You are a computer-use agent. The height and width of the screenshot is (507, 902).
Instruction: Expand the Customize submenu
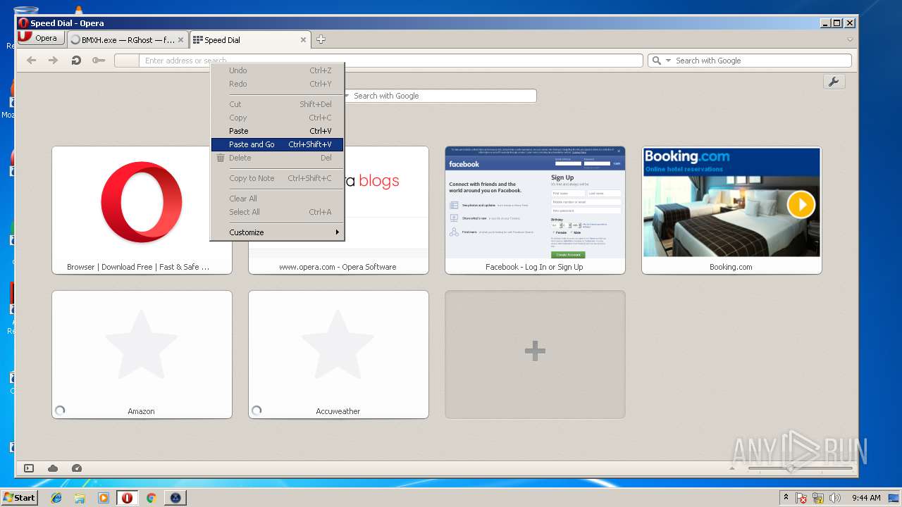click(277, 232)
